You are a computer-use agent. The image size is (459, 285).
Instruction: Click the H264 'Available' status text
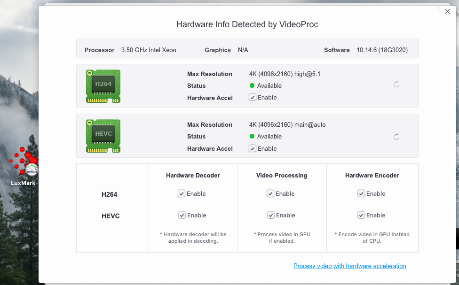click(x=269, y=85)
